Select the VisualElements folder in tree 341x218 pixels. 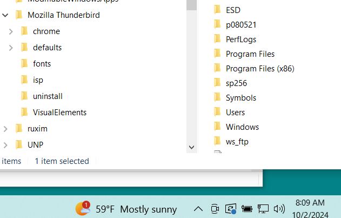(x=59, y=113)
